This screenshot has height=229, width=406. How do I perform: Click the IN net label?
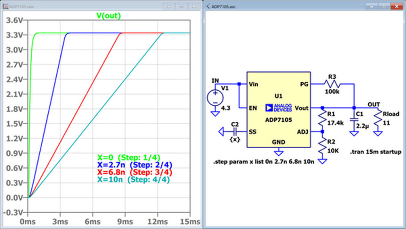coord(215,81)
